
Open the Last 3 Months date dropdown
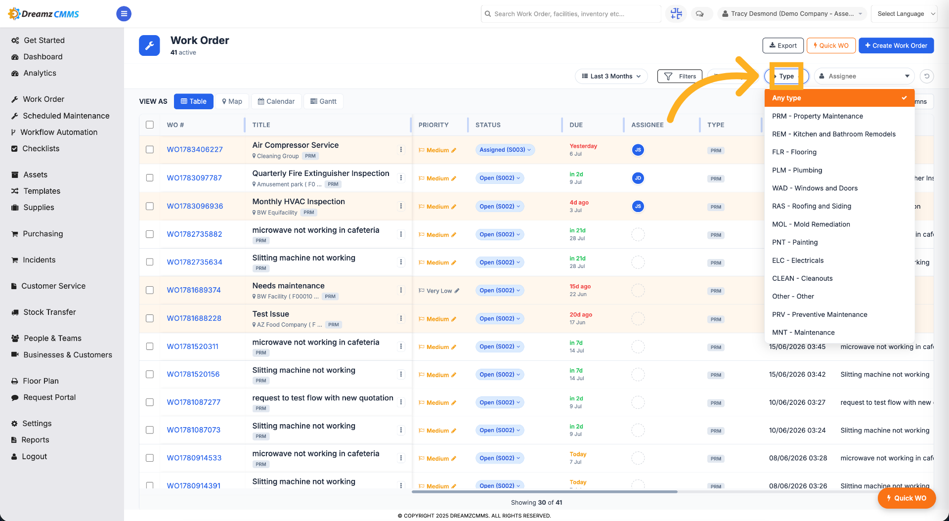click(x=611, y=76)
